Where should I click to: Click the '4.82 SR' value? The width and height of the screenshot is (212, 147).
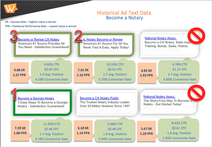coord(147,71)
